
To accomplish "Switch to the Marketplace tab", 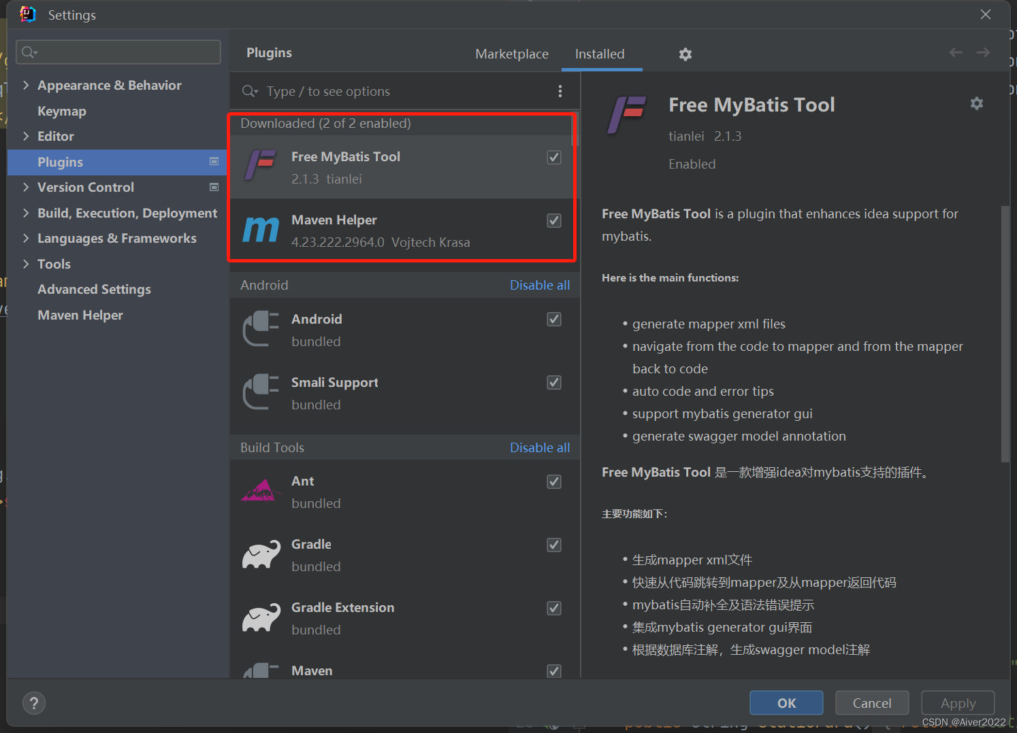I will point(512,54).
